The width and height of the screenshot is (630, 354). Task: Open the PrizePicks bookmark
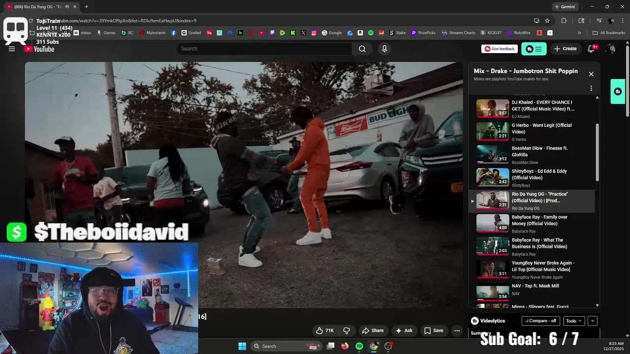423,33
